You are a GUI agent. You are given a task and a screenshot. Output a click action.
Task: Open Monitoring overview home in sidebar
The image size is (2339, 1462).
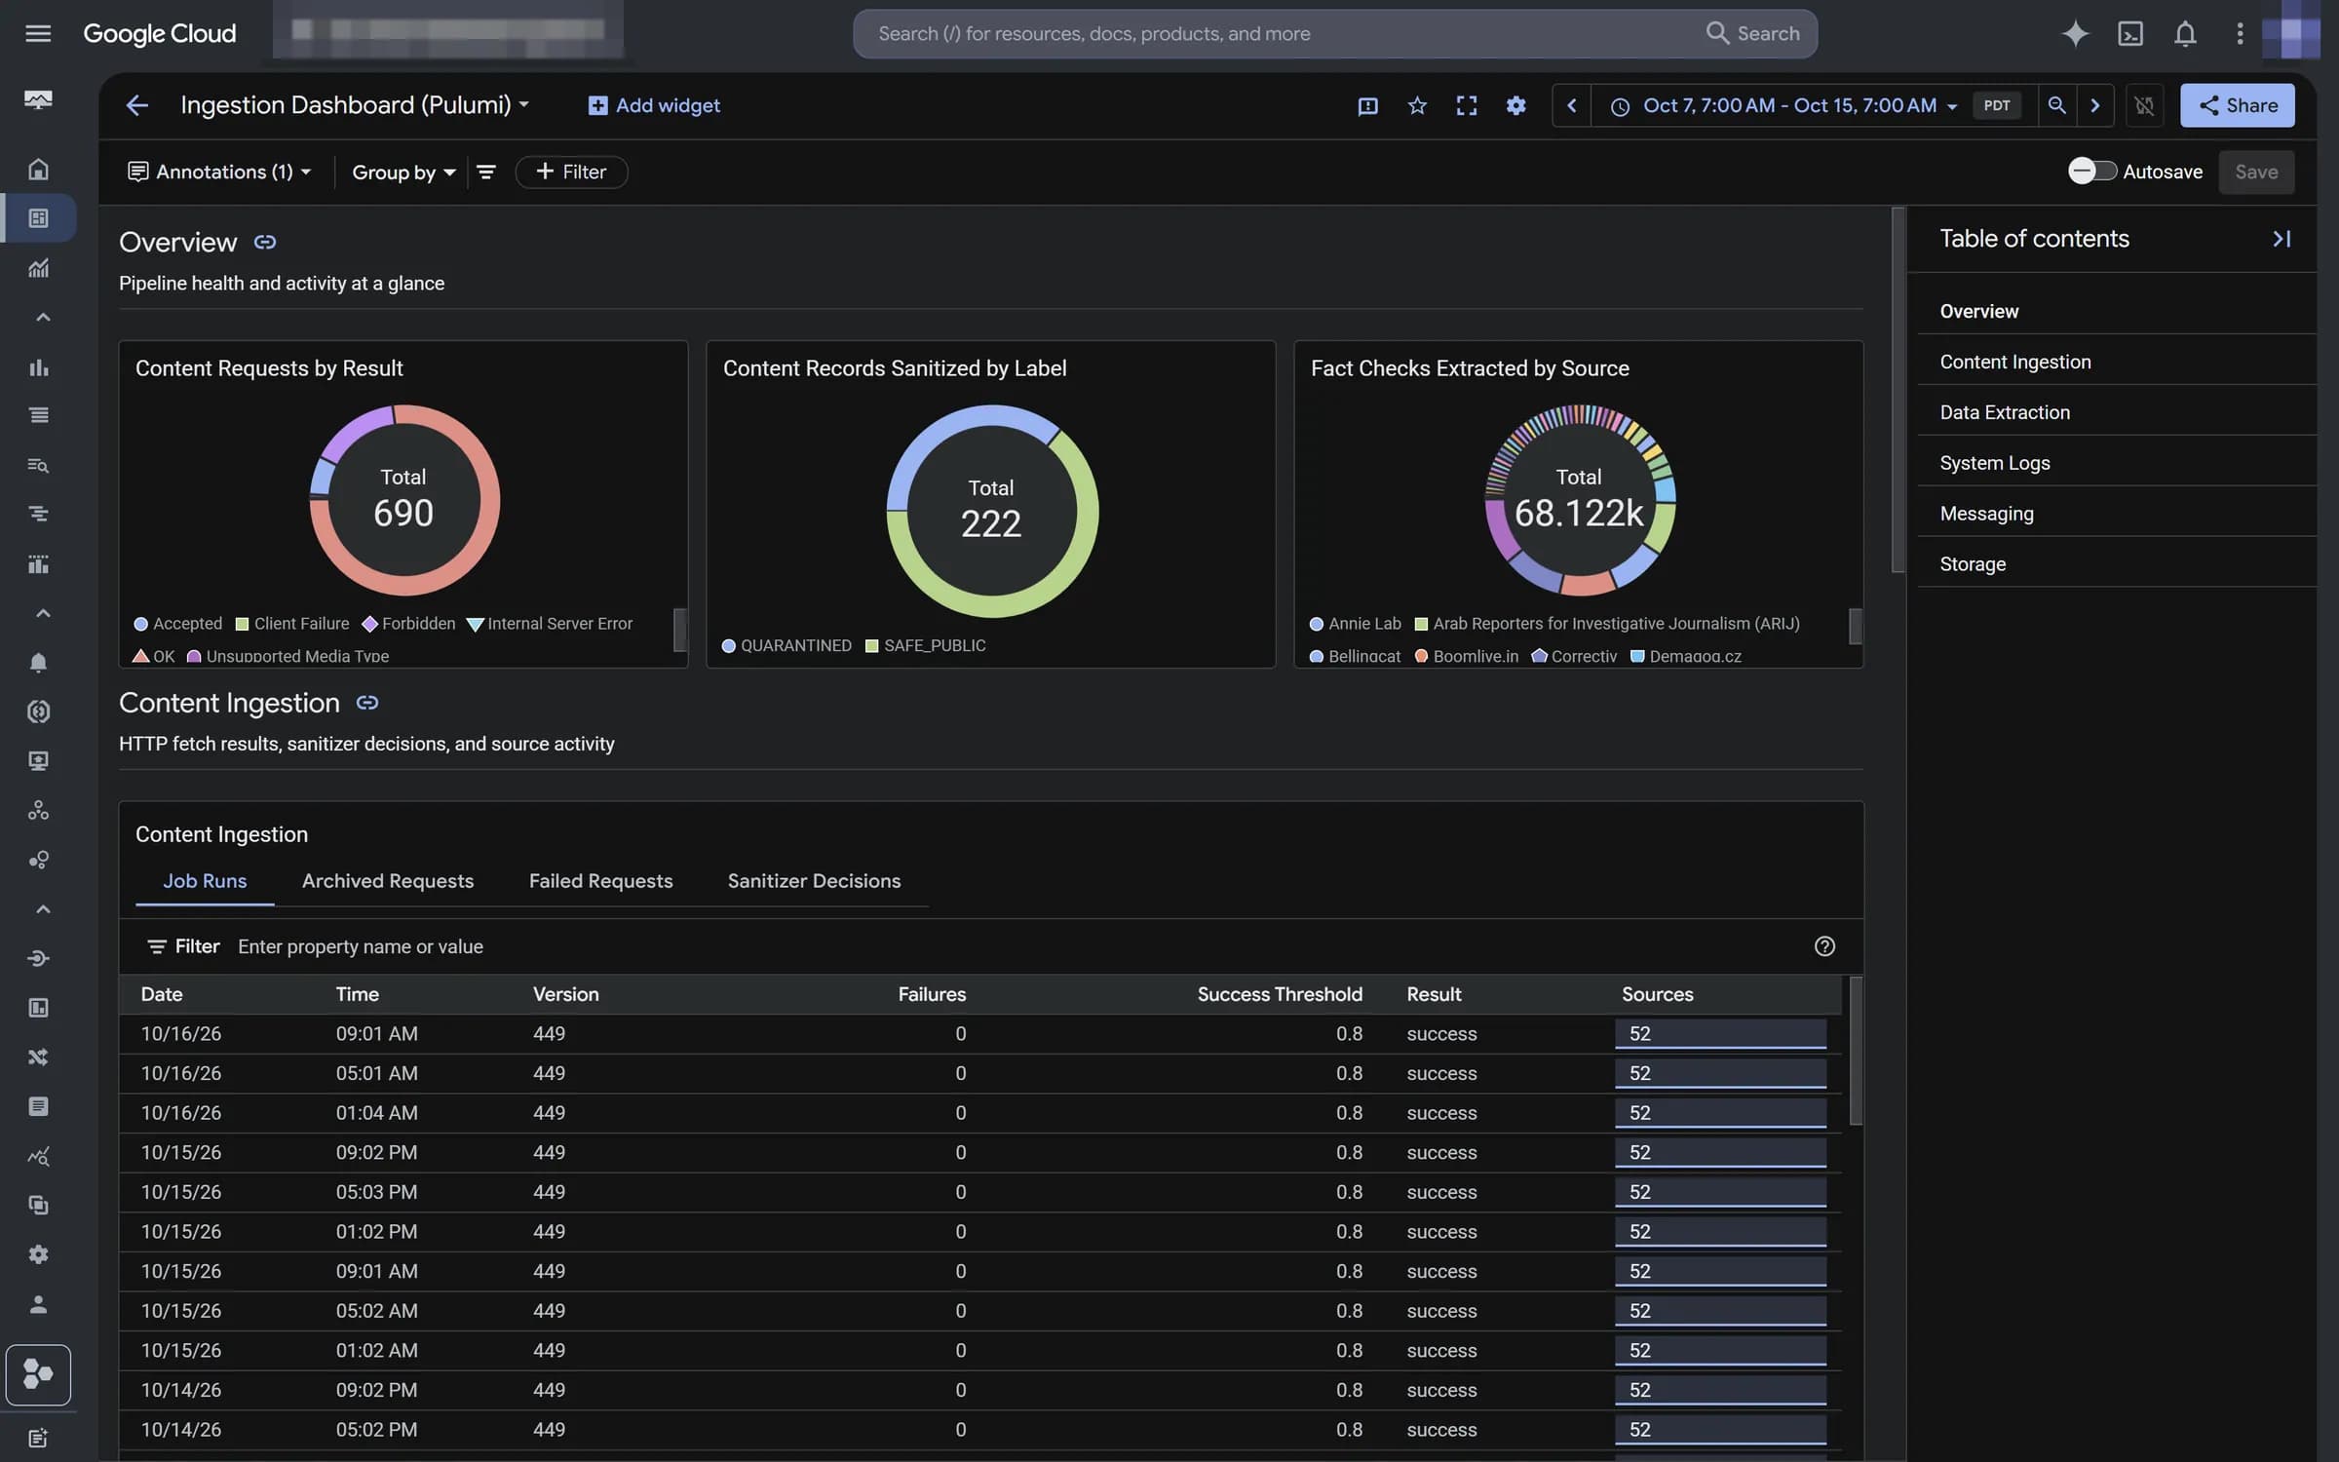coord(38,170)
